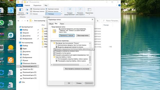The width and height of the screenshot is (160, 90).
Task: Open the Current view ribbon button
Action: point(70,12)
